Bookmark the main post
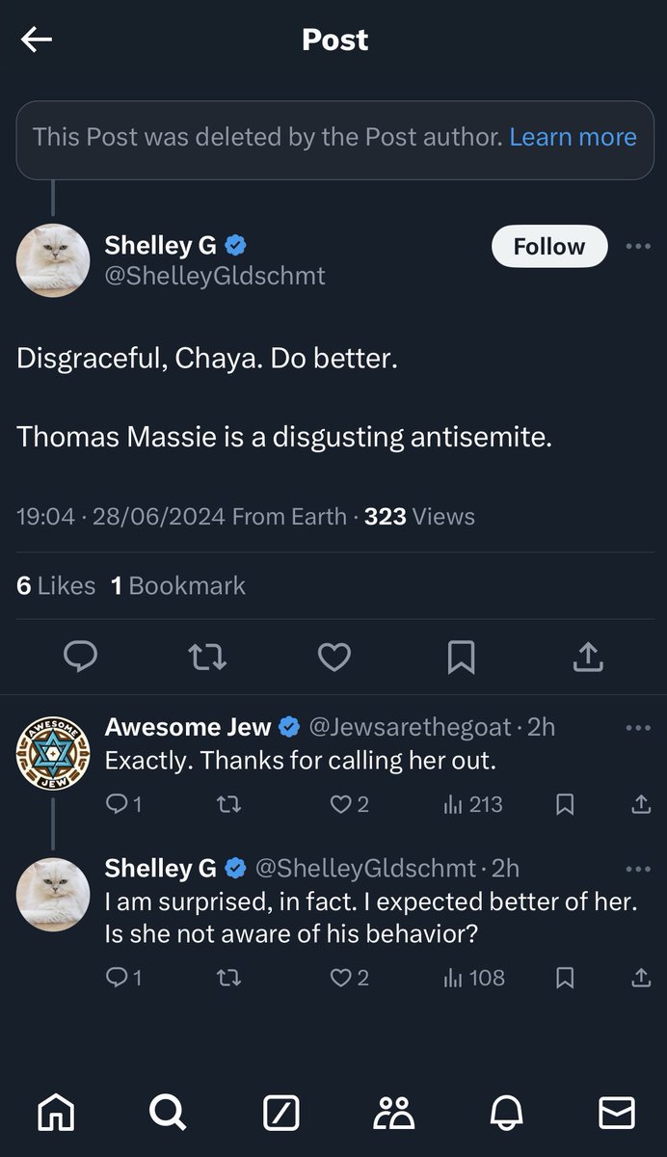Viewport: 667px width, 1157px height. click(461, 658)
